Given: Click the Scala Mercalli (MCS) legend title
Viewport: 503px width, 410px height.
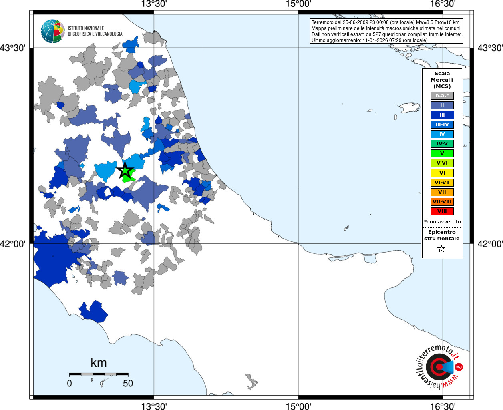Looking at the screenshot, I should click(442, 80).
